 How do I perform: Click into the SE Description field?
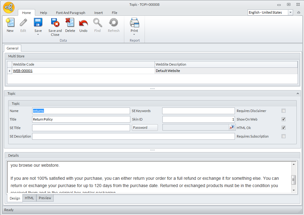tap(133, 136)
